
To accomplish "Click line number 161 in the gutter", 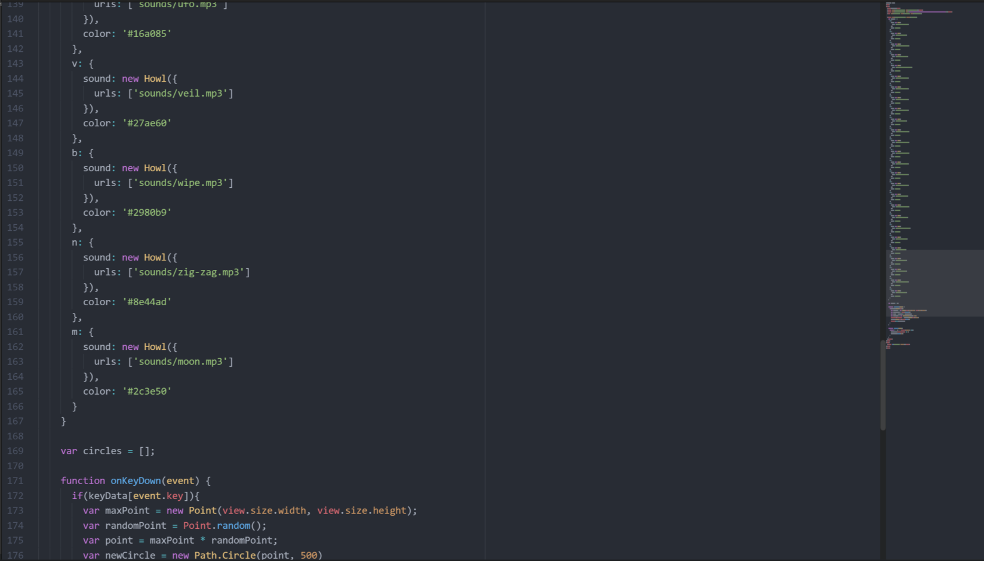I will [16, 332].
